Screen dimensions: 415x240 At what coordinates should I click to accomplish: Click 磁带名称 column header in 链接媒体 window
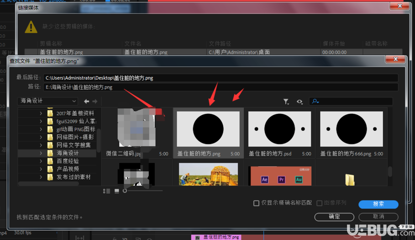pyautogui.click(x=376, y=44)
